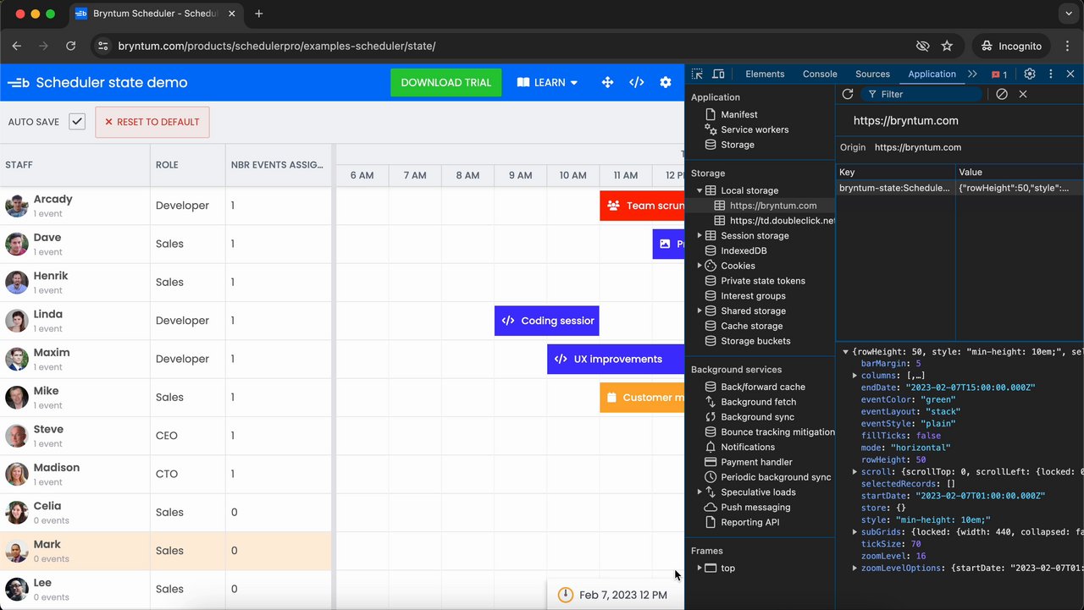The image size is (1084, 610).
Task: Click the Bryntum logo menu icon
Action: [x=19, y=83]
